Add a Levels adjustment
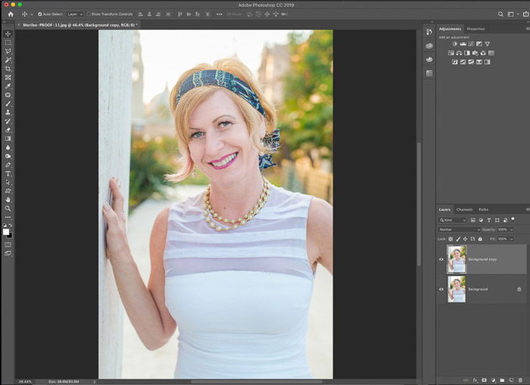 click(463, 44)
